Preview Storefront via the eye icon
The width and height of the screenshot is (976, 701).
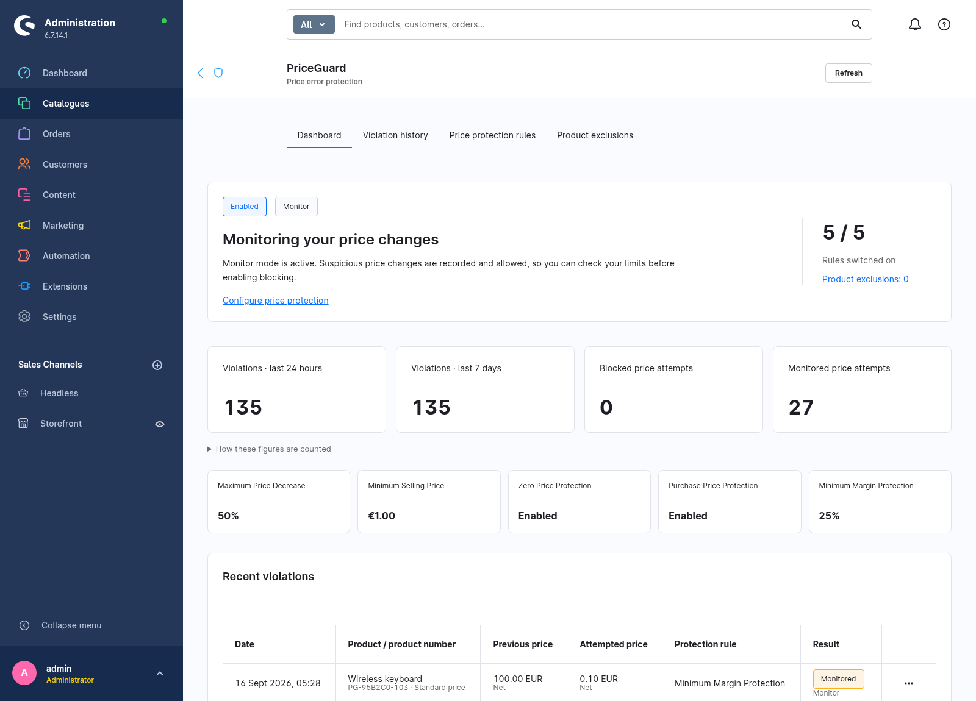click(160, 424)
